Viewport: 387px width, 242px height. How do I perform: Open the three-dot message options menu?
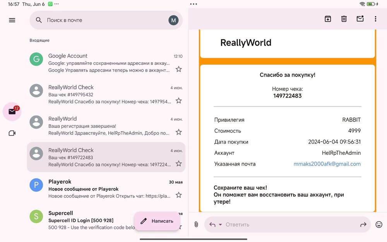coord(375,19)
